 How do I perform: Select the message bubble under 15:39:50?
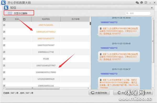(x=119, y=31)
